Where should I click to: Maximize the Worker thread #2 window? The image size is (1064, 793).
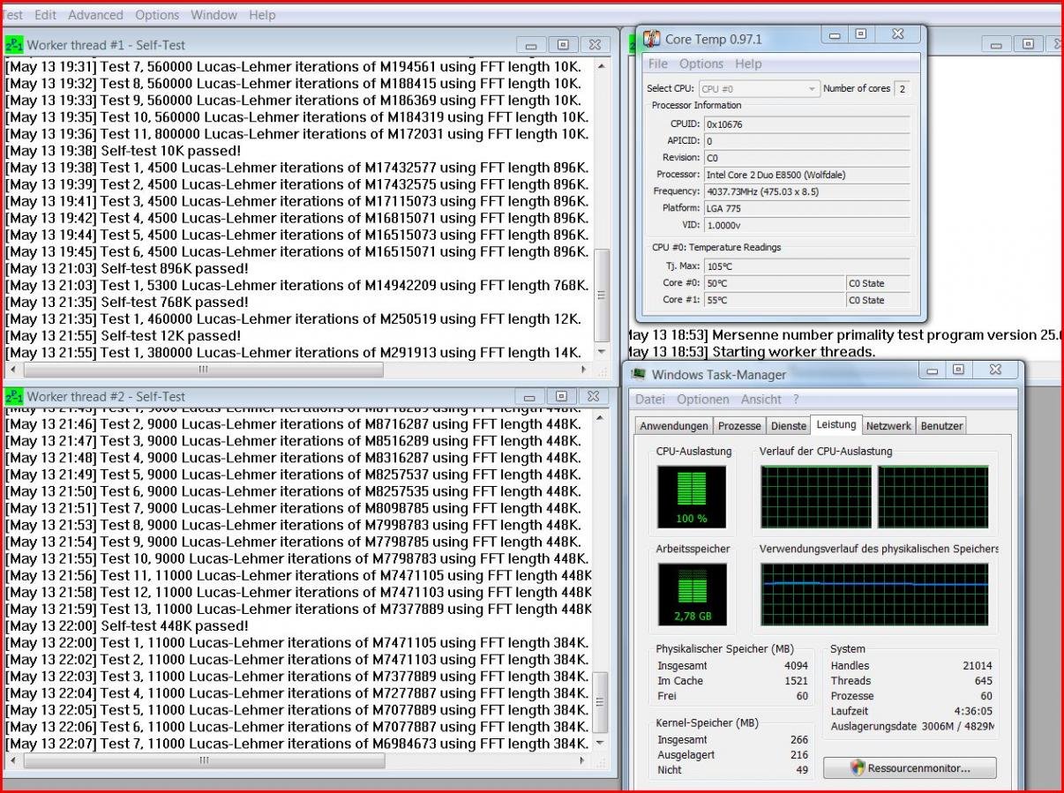click(x=563, y=397)
